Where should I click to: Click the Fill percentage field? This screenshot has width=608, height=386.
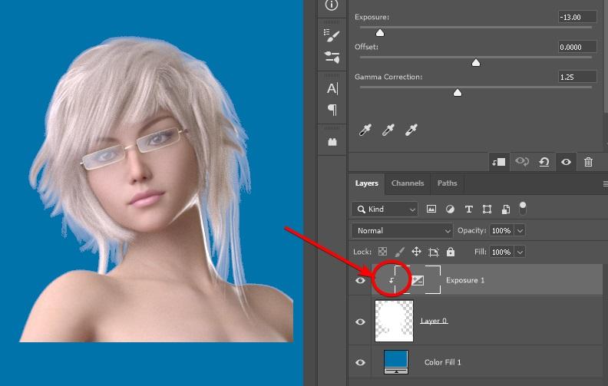click(x=501, y=252)
